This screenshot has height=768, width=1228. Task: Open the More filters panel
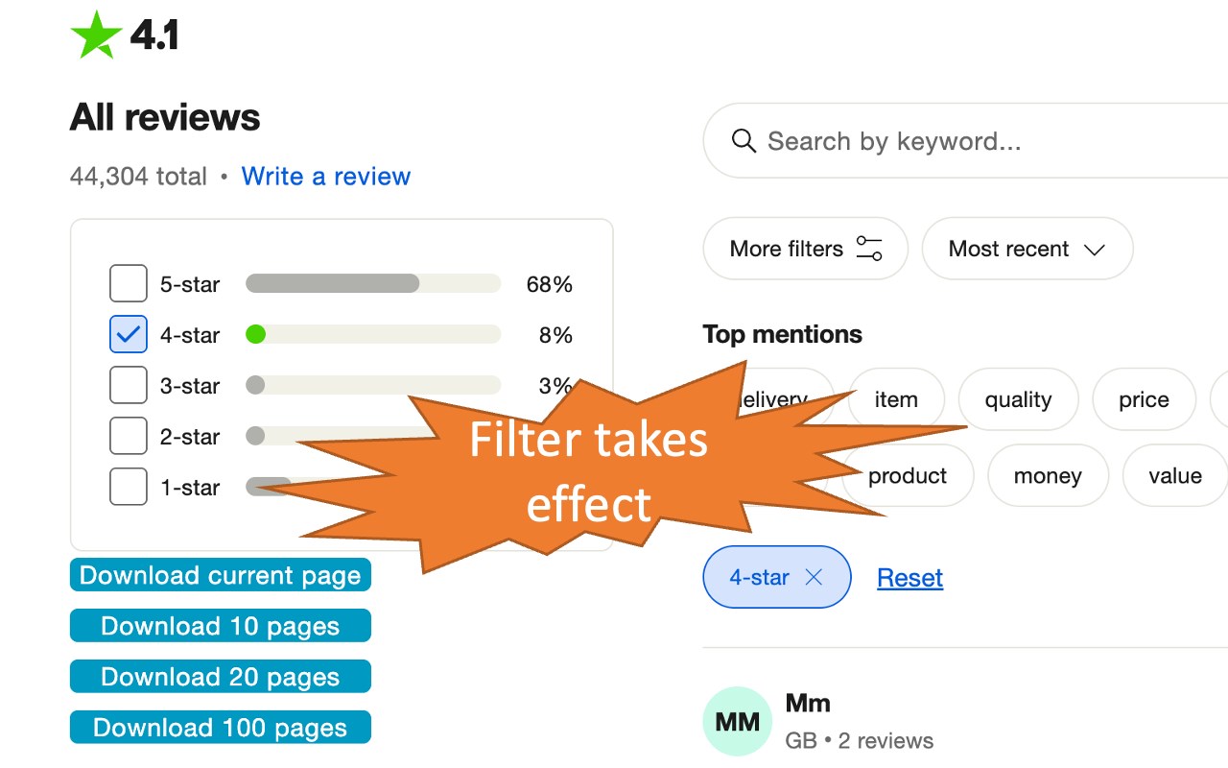[805, 249]
